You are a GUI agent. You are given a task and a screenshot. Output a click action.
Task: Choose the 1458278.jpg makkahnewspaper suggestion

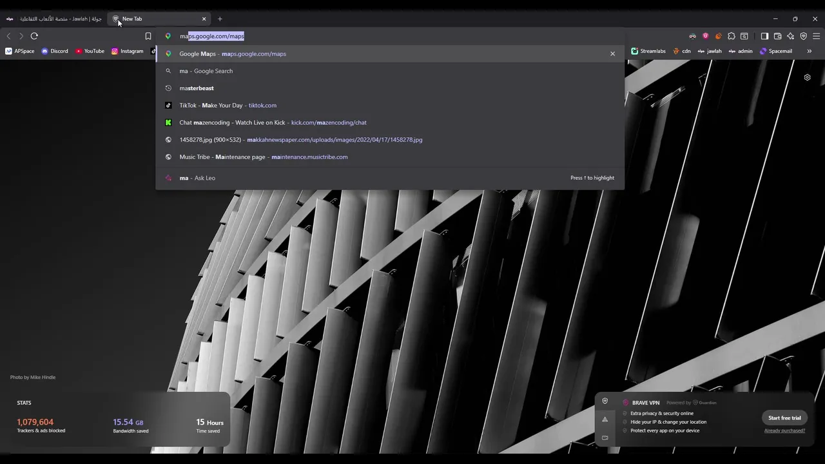389,139
